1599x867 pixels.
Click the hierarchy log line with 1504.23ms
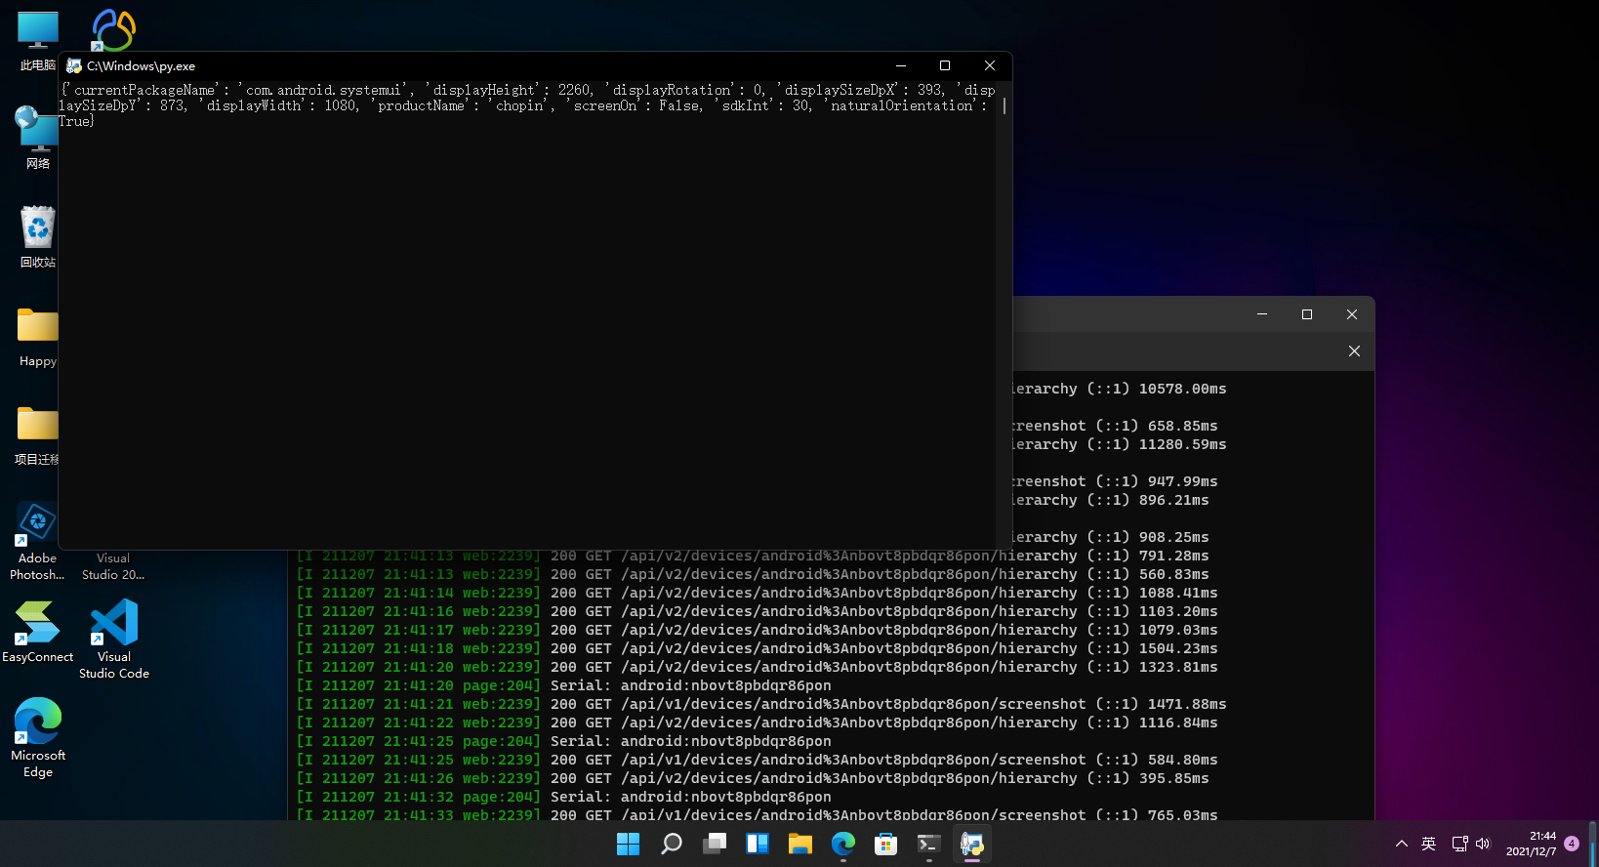coord(758,648)
